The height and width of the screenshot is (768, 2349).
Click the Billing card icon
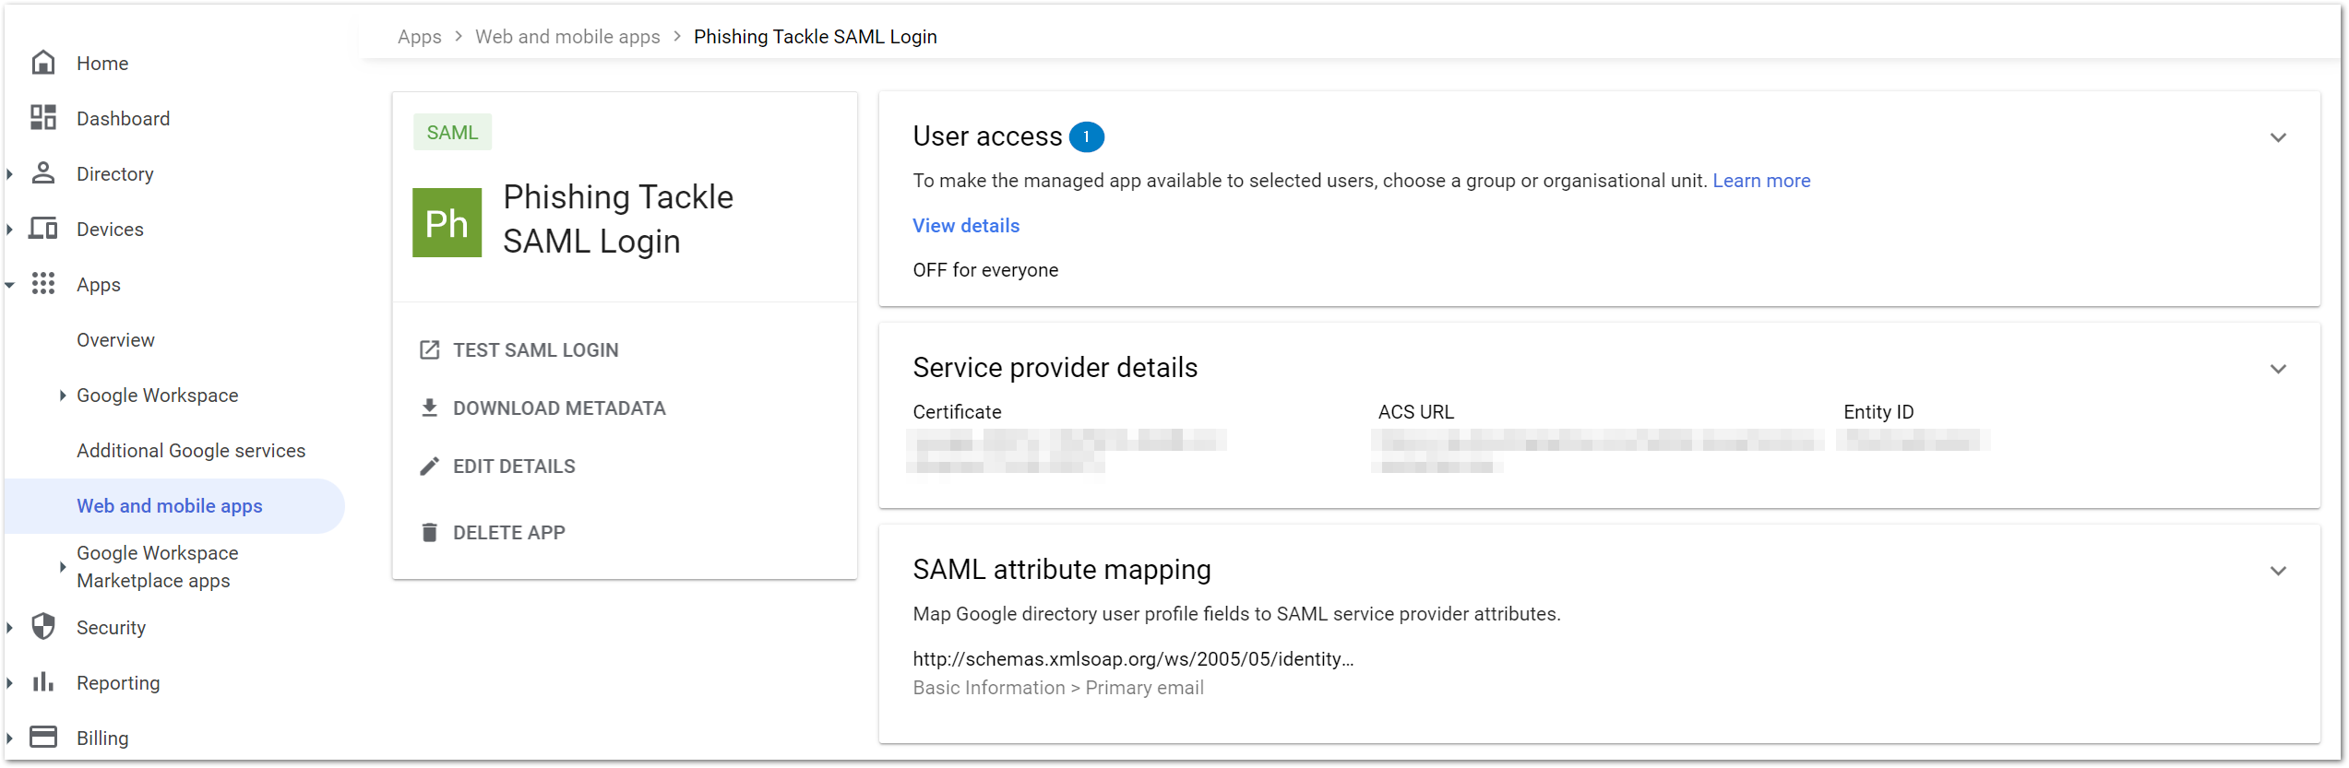(43, 738)
